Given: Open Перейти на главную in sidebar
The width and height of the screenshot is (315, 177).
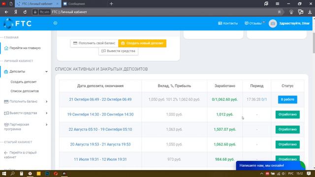Looking at the screenshot, I should pos(25,48).
